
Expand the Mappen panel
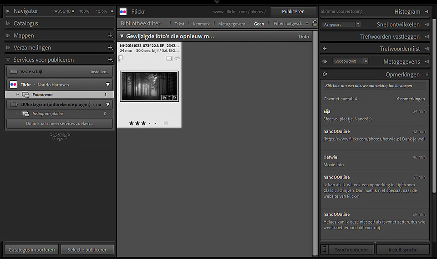pyautogui.click(x=8, y=35)
